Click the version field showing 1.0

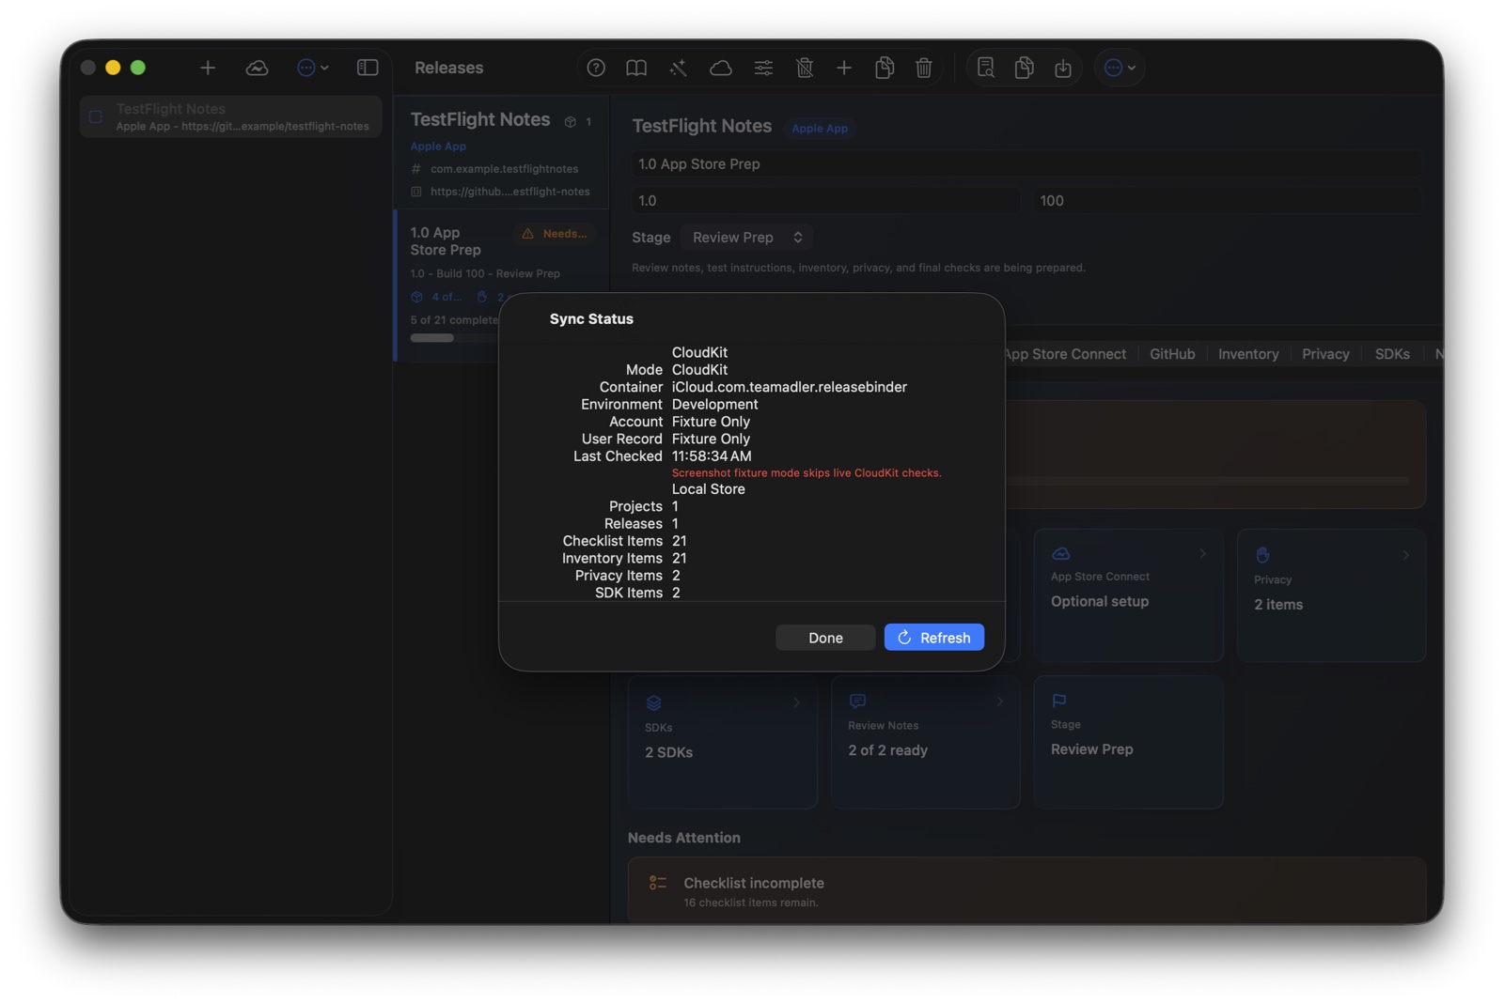pyautogui.click(x=825, y=201)
